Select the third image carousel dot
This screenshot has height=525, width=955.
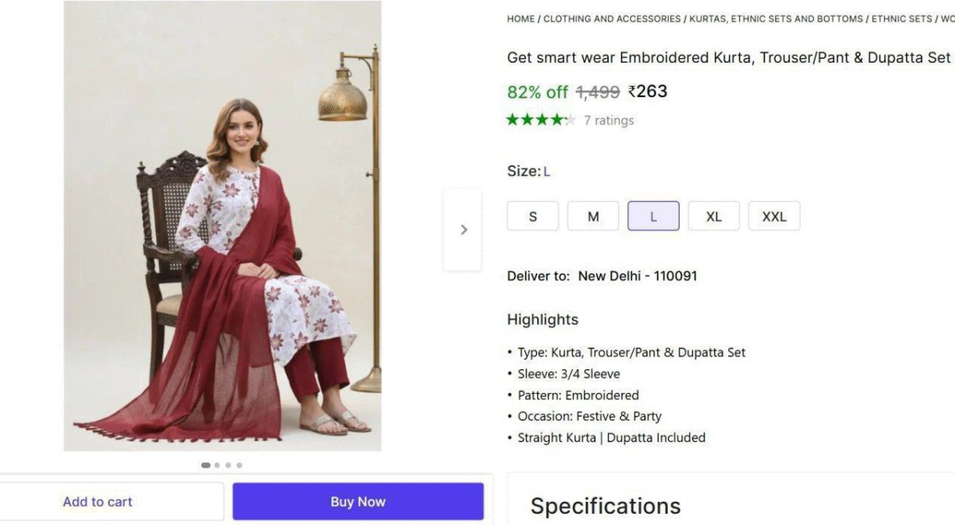point(228,465)
